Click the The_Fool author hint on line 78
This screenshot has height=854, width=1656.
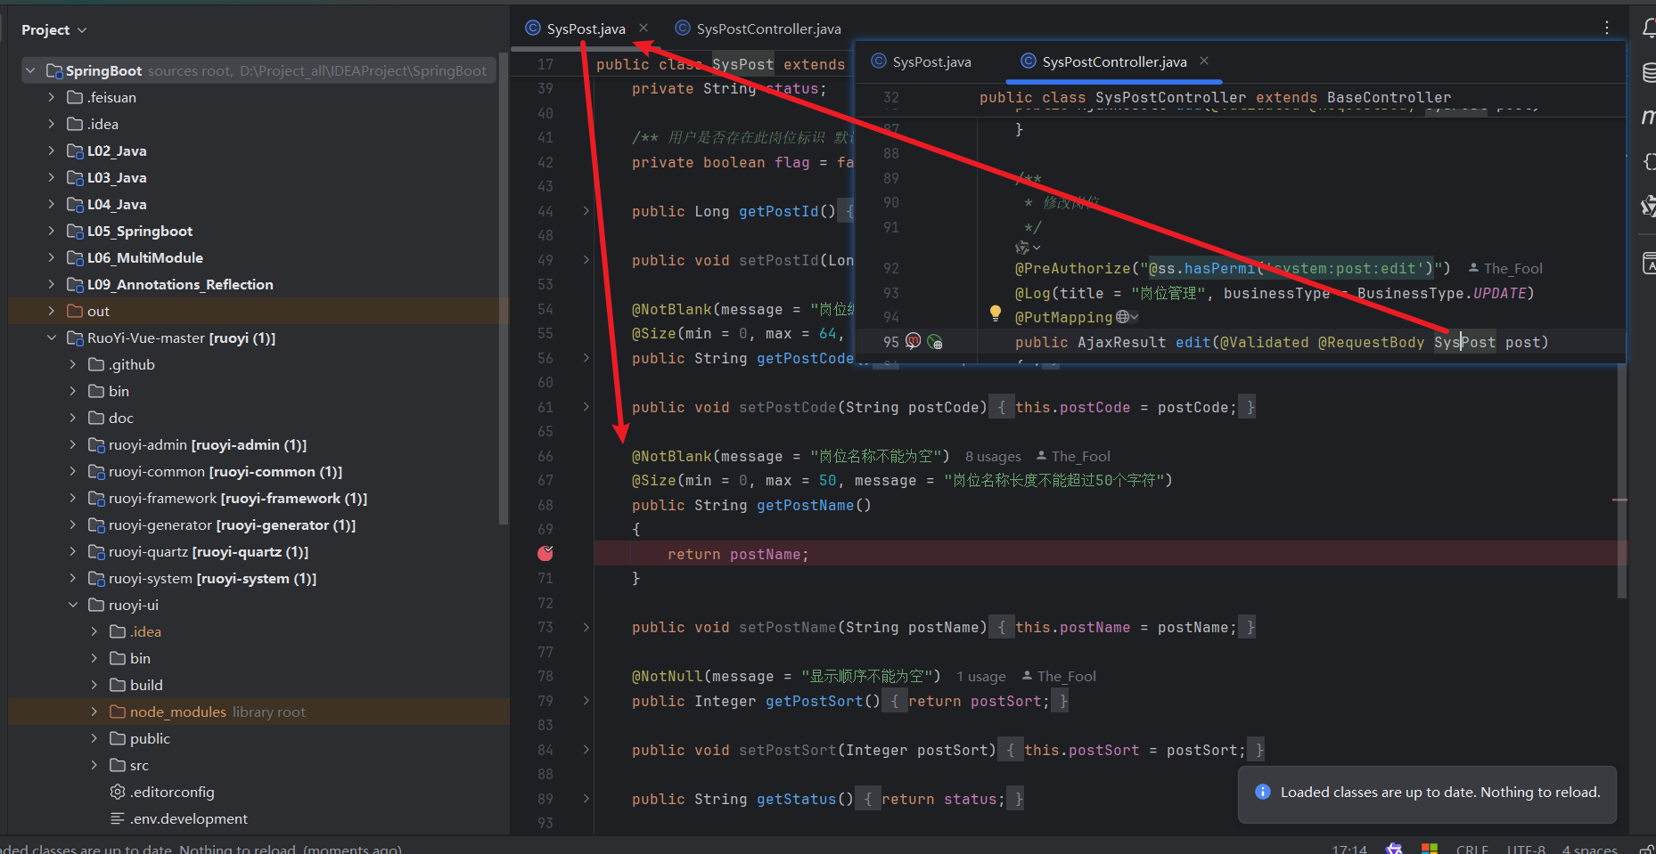[x=1066, y=676]
